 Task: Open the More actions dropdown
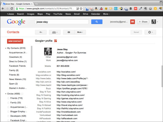point(80,32)
